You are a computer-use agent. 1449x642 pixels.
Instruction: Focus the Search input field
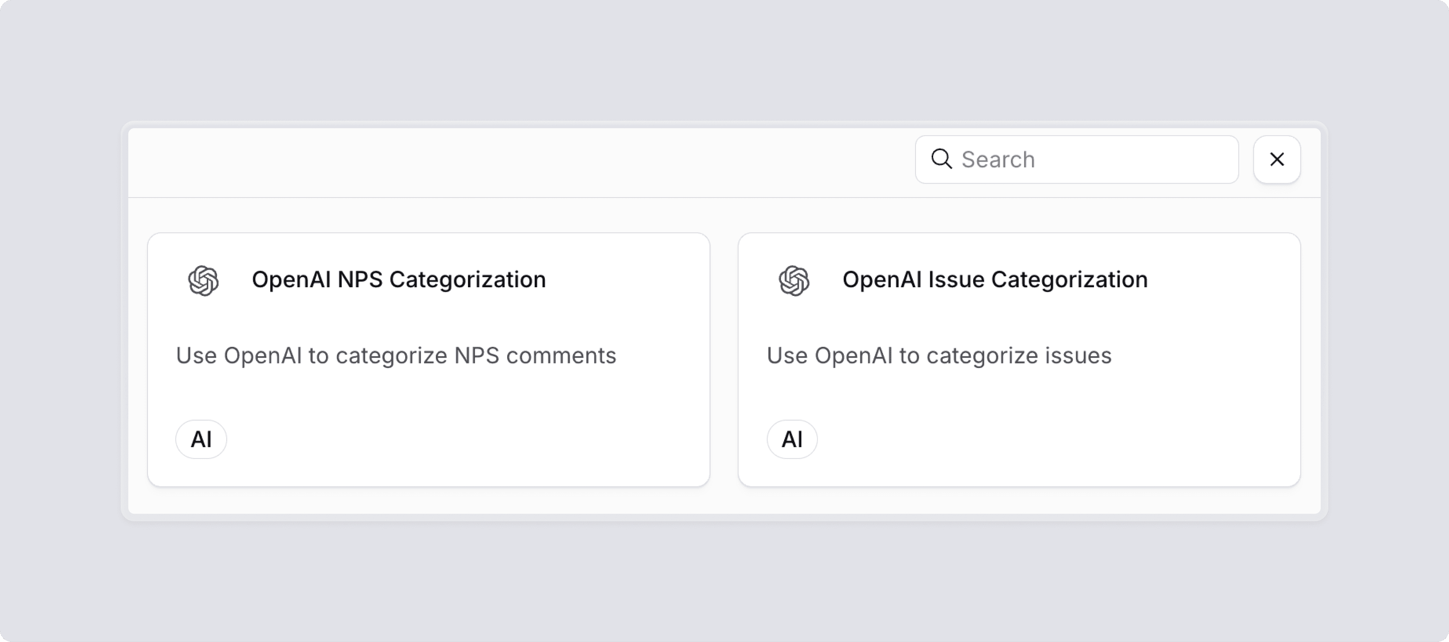click(x=1077, y=159)
